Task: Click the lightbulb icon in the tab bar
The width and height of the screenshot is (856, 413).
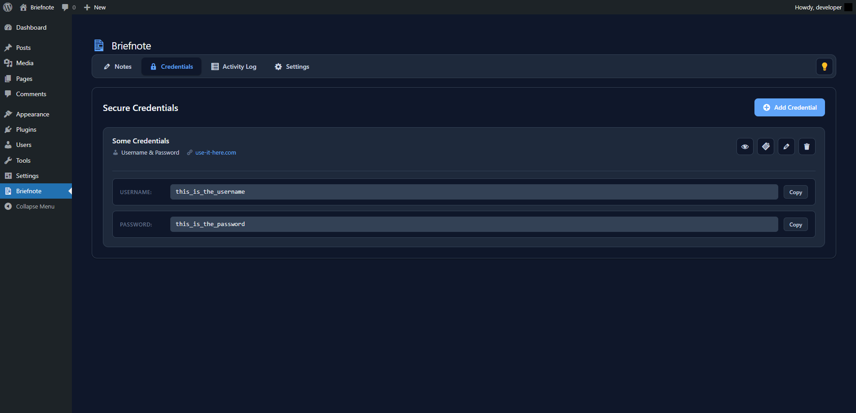Action: click(824, 67)
